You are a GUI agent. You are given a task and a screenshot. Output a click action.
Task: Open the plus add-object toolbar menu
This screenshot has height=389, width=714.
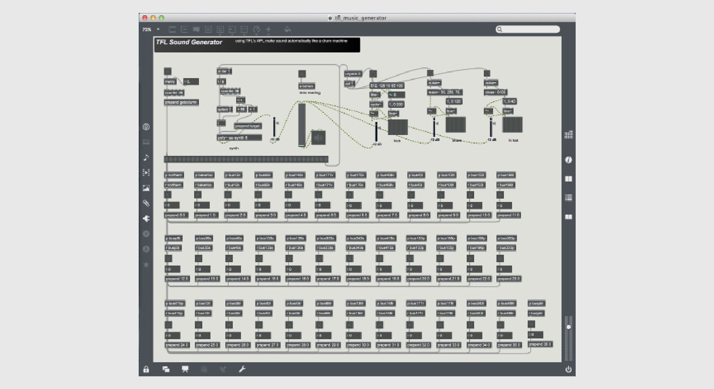(x=268, y=29)
